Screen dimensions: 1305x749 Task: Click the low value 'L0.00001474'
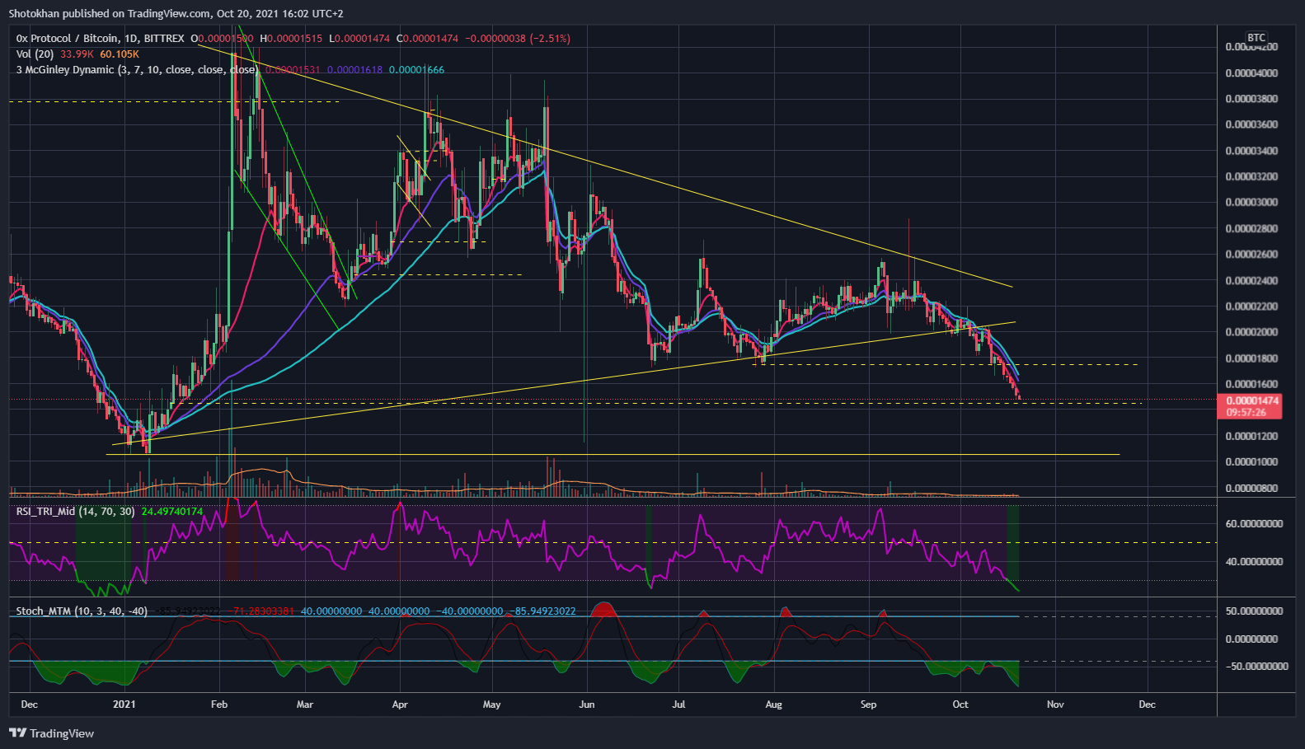click(359, 39)
